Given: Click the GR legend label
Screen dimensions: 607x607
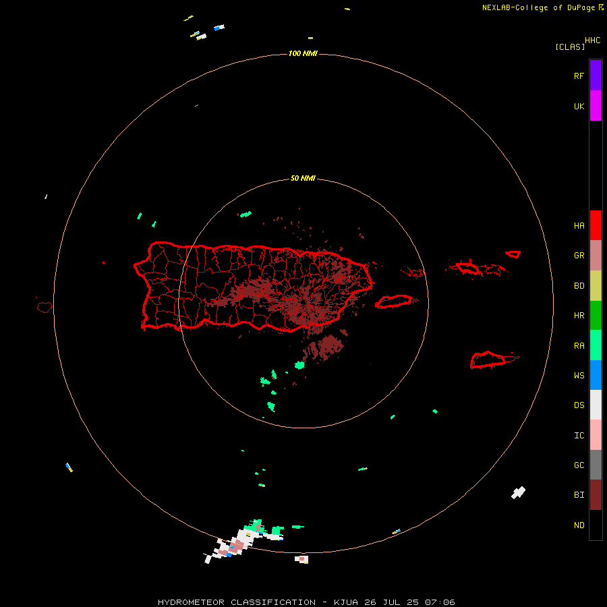Looking at the screenshot, I should 579,255.
